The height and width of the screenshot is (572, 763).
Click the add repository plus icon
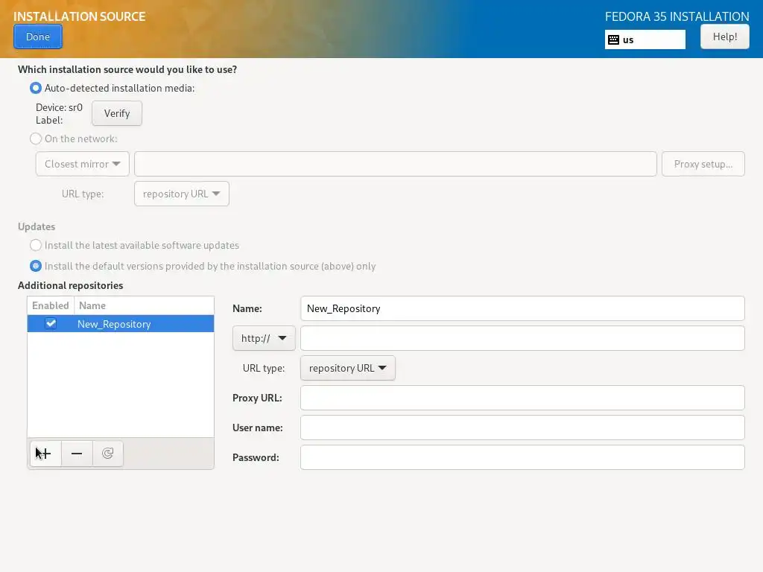click(45, 454)
